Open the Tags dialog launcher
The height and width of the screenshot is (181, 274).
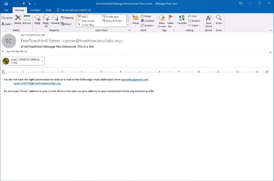pyautogui.click(x=174, y=30)
